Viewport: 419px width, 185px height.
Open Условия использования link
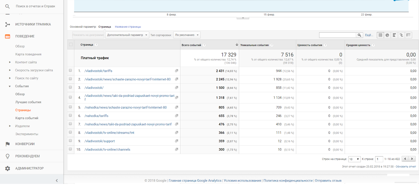(242, 181)
